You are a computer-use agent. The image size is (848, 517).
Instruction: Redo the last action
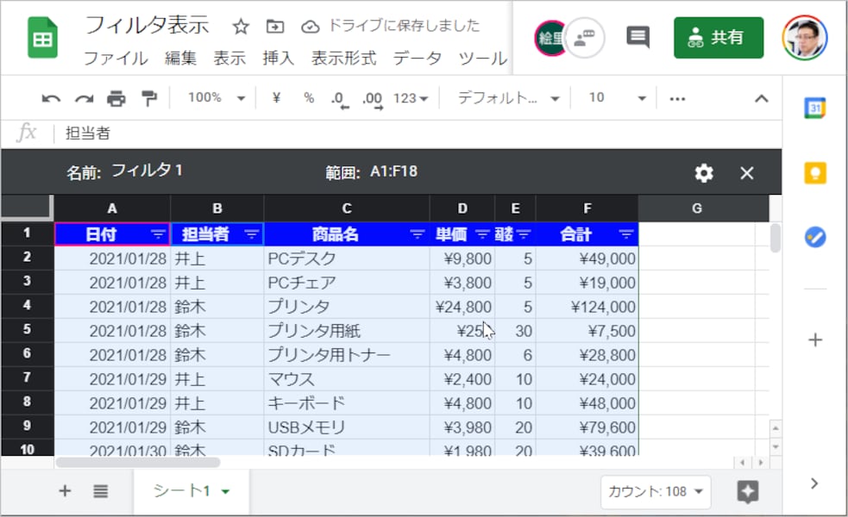click(x=84, y=98)
